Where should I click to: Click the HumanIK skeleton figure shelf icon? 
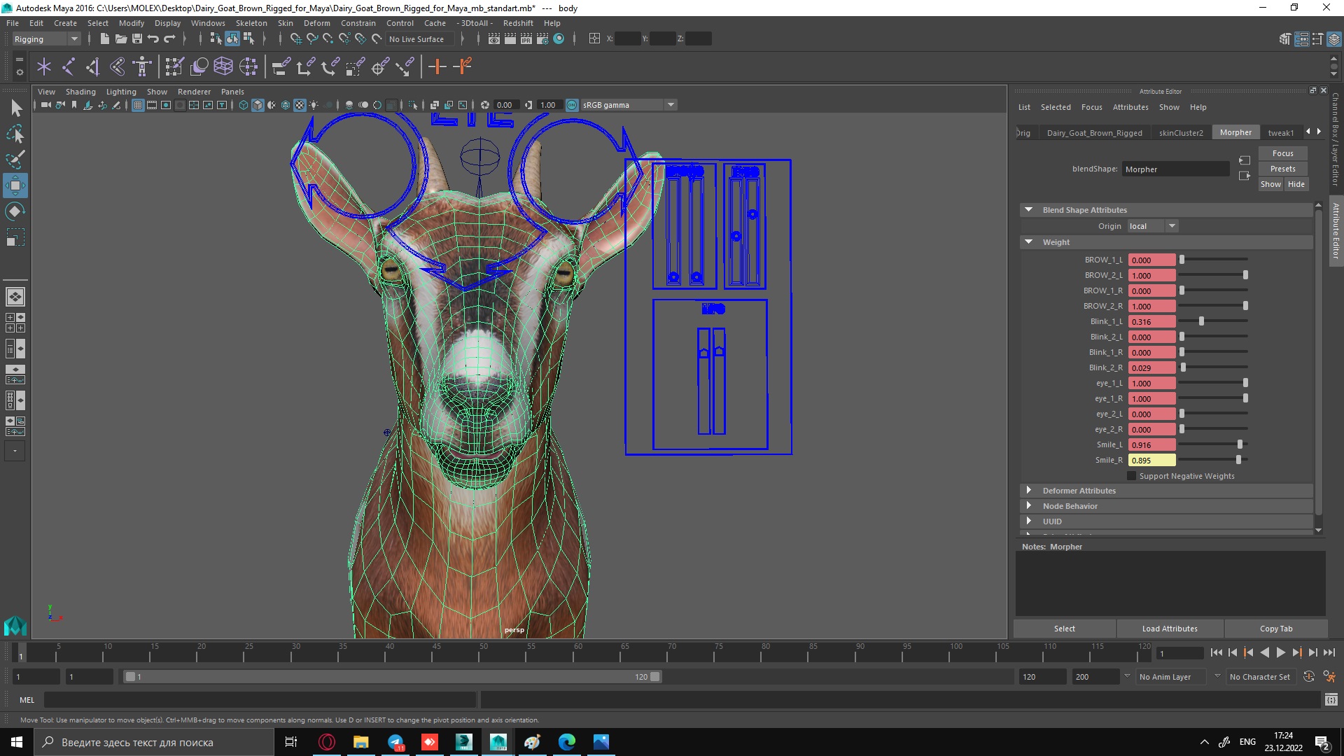141,66
